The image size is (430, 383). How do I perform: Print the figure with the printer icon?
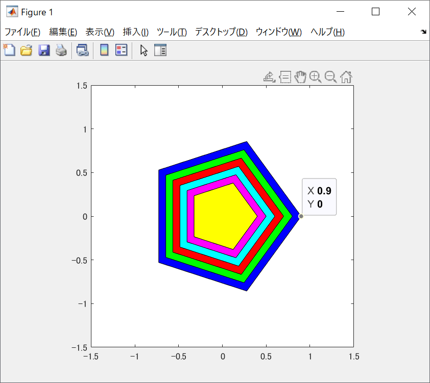(x=61, y=50)
